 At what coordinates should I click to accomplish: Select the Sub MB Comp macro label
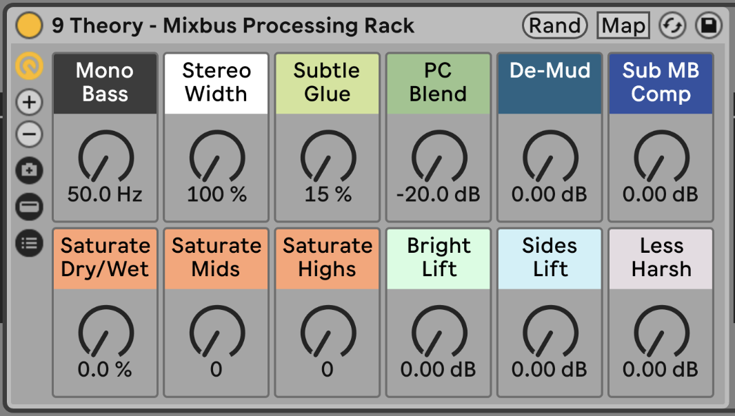[x=661, y=83]
